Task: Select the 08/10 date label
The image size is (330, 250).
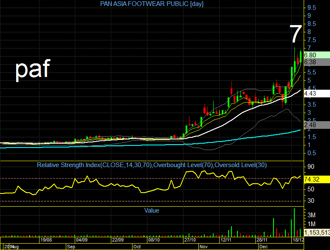Action: [x=154, y=240]
